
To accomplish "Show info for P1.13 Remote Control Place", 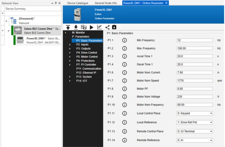I will tap(125, 131).
